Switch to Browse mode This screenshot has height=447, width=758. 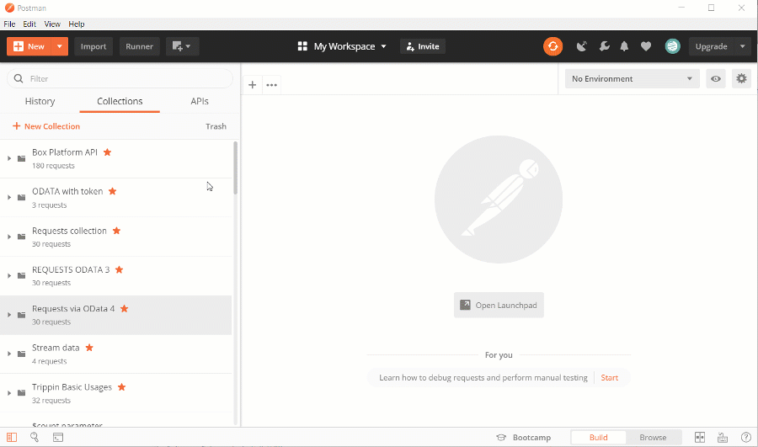click(x=653, y=438)
